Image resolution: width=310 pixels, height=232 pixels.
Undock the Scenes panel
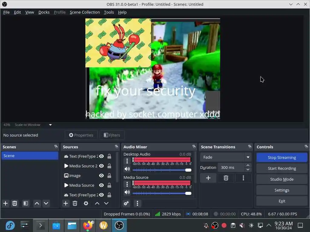[56, 147]
